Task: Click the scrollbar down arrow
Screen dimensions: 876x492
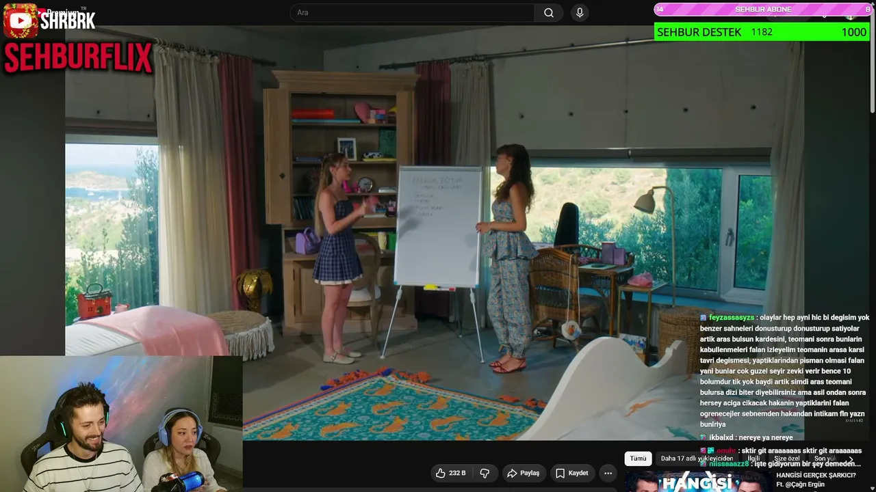Action: (x=873, y=487)
